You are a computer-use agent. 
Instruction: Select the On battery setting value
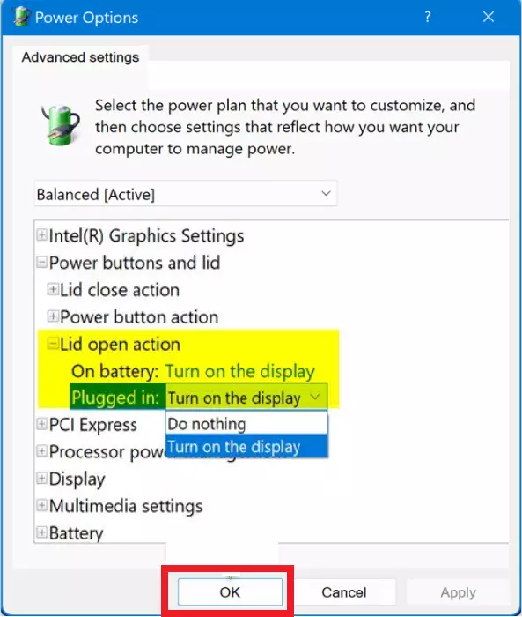[x=240, y=371]
